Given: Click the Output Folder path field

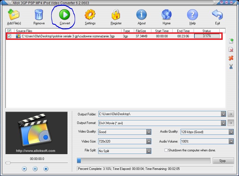Looking at the screenshot, I should click(160, 114).
